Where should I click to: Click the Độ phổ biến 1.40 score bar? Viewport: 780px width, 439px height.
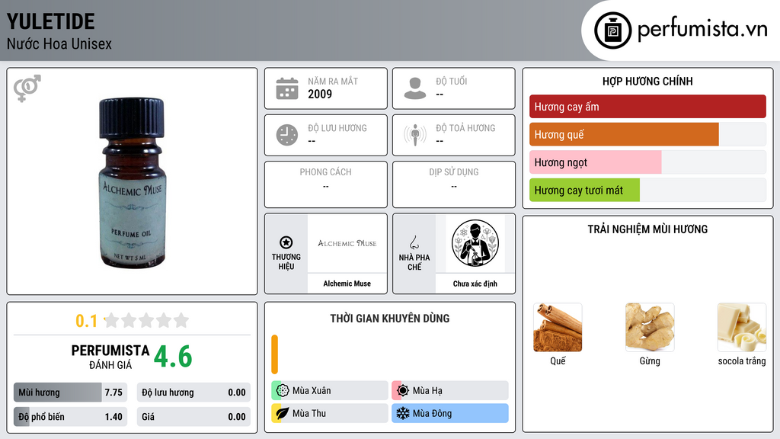(x=71, y=417)
